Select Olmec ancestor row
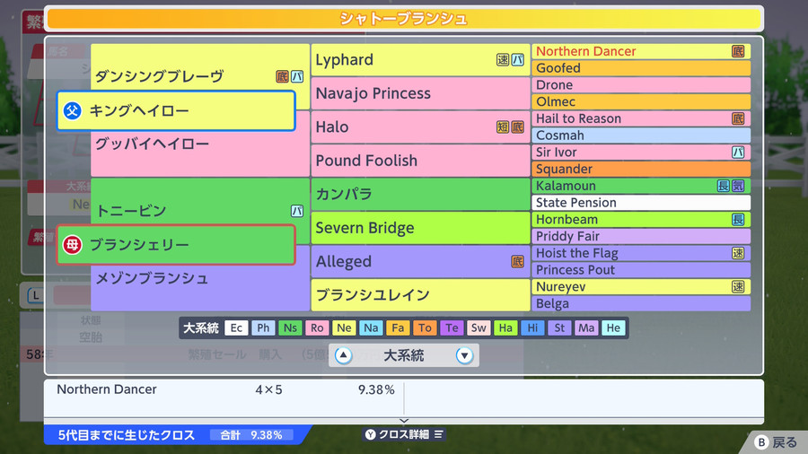Screen dimensions: 808x454 click(x=641, y=101)
